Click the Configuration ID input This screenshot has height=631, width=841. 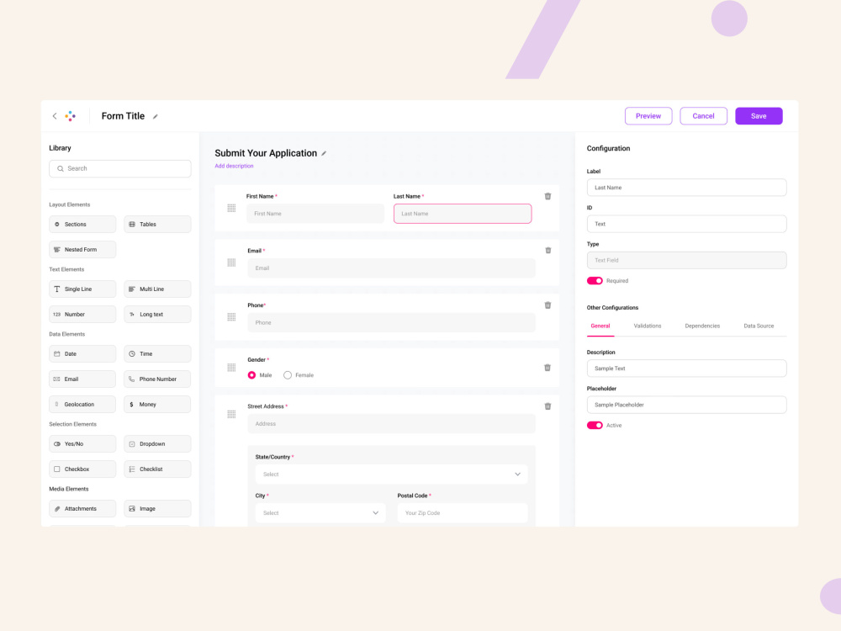[686, 224]
